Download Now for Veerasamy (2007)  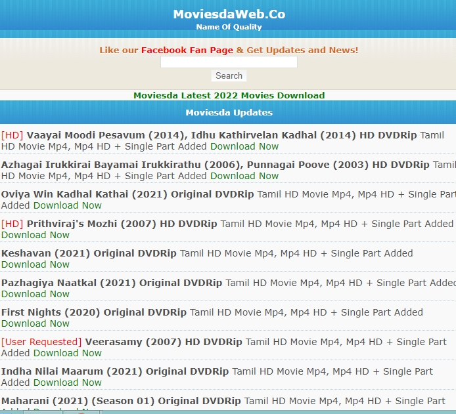68,353
